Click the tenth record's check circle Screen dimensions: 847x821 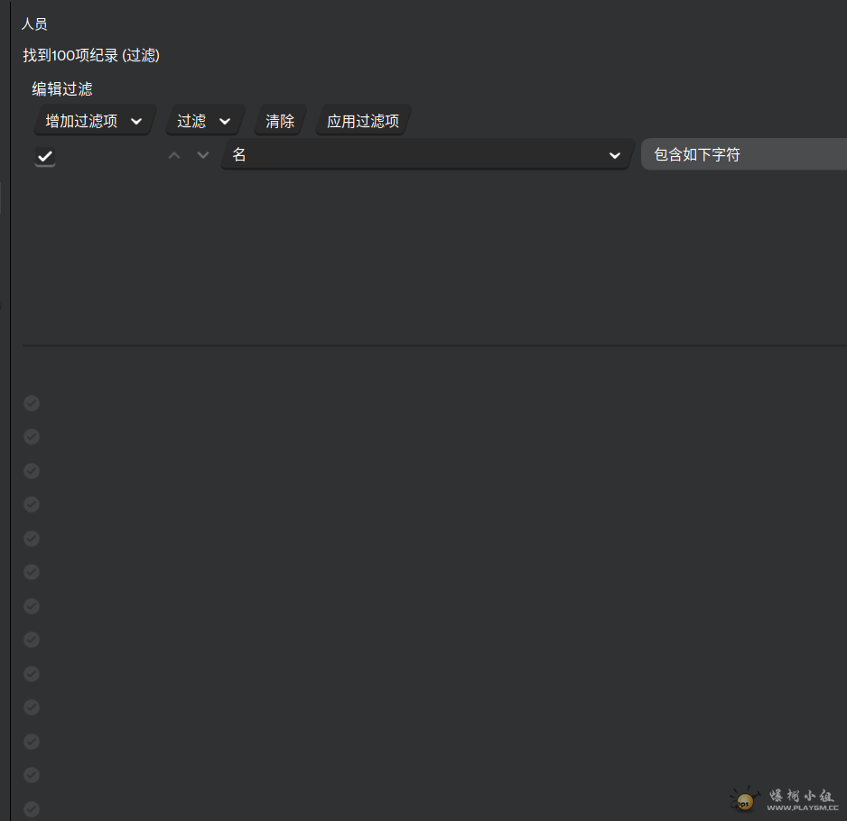tap(32, 707)
